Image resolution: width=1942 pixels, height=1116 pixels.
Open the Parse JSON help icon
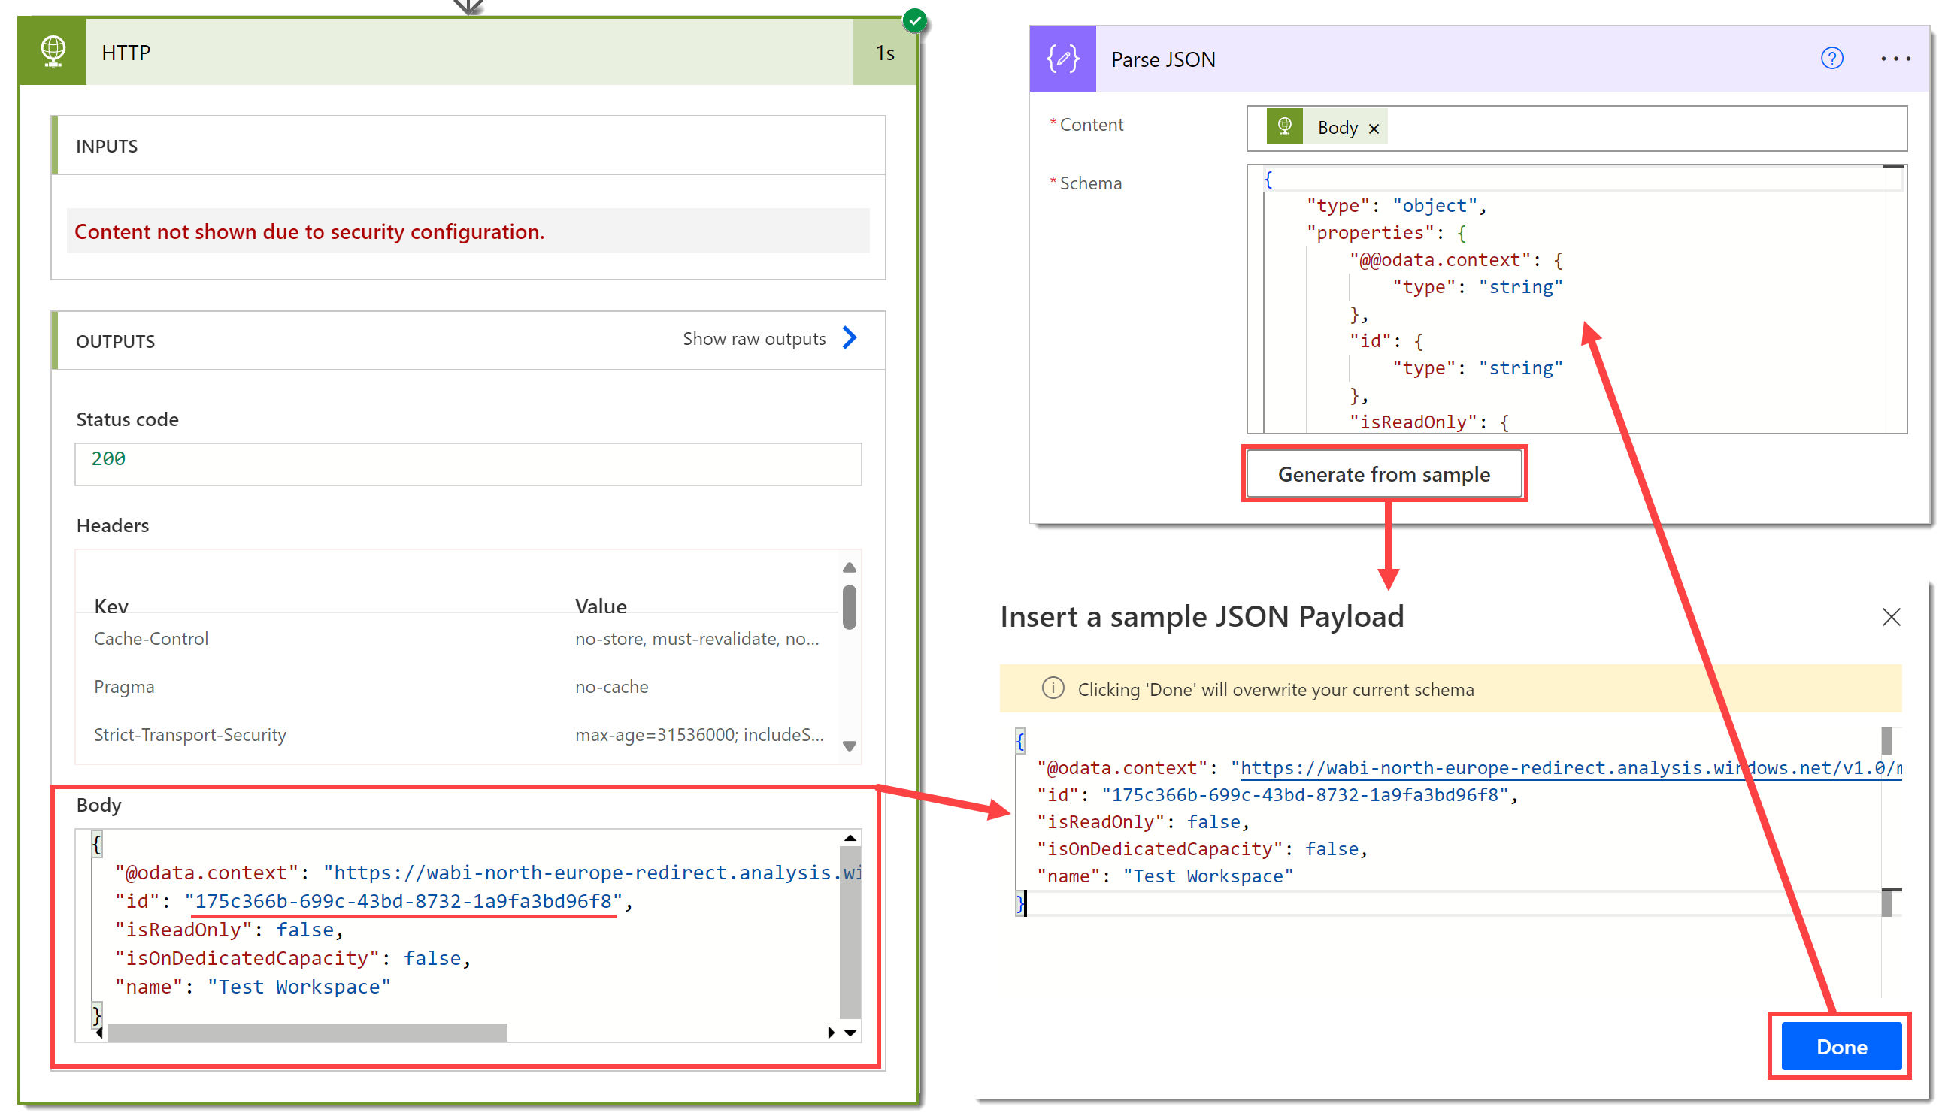(x=1831, y=59)
